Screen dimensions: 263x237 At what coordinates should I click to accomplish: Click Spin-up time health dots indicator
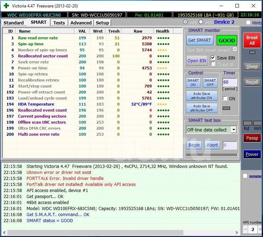pos(164,44)
